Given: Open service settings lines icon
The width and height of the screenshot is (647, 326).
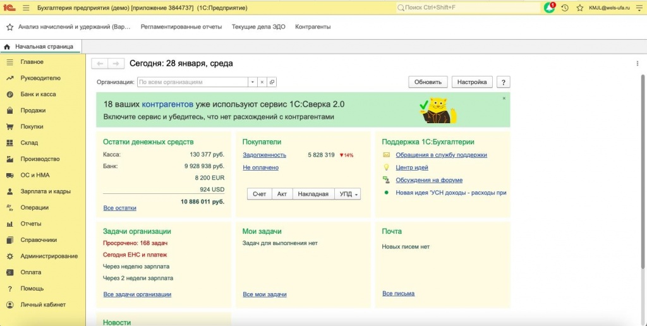Looking at the screenshot, I should (639, 8).
